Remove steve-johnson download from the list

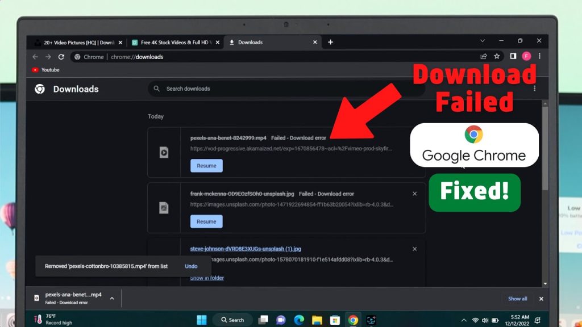click(x=414, y=249)
